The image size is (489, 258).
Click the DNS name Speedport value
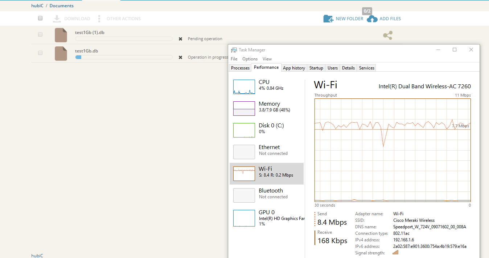pos(430,227)
